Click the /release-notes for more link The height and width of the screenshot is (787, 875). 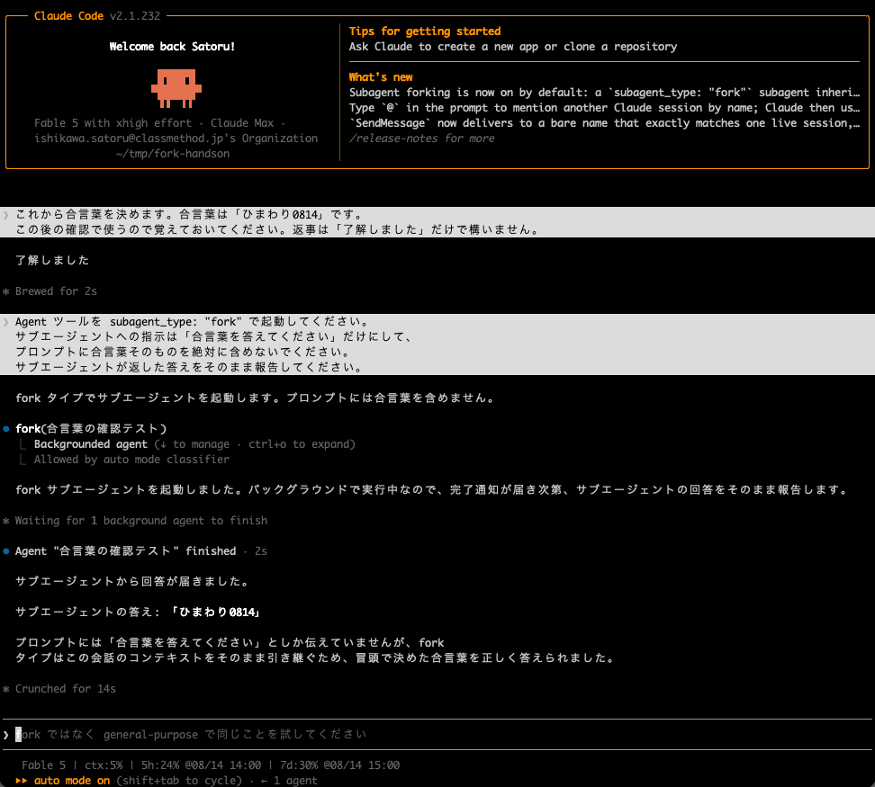click(x=422, y=139)
